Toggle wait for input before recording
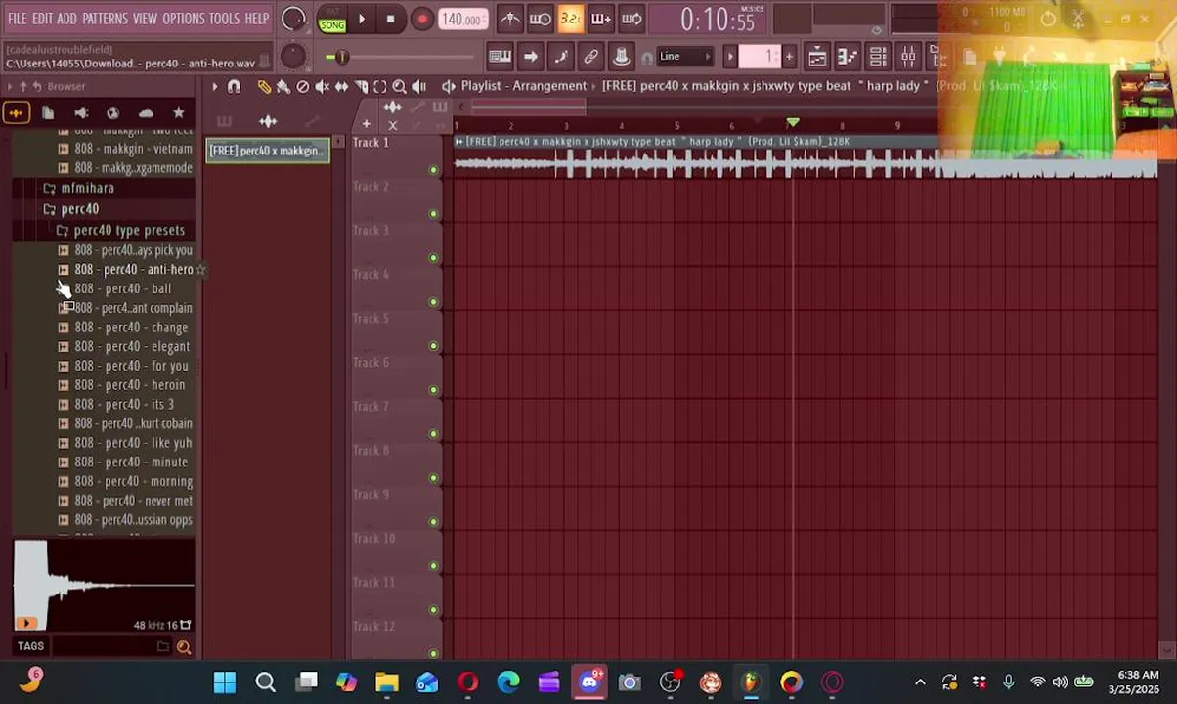This screenshot has height=704, width=1177. point(540,19)
